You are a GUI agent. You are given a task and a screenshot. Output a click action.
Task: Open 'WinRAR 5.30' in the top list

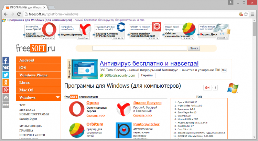click(184, 116)
